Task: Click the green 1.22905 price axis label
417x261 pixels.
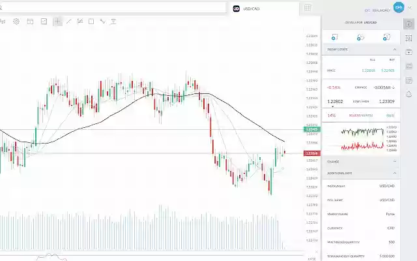Action: coord(312,129)
